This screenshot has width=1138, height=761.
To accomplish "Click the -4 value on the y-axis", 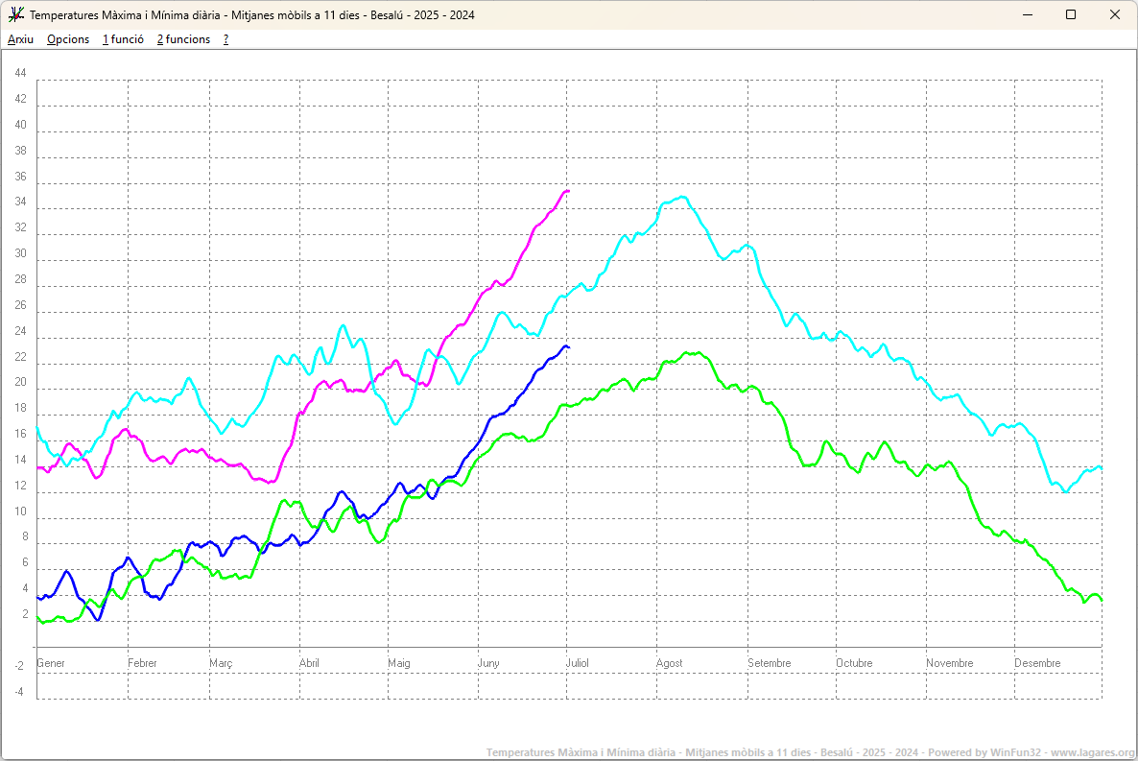I will click(19, 692).
